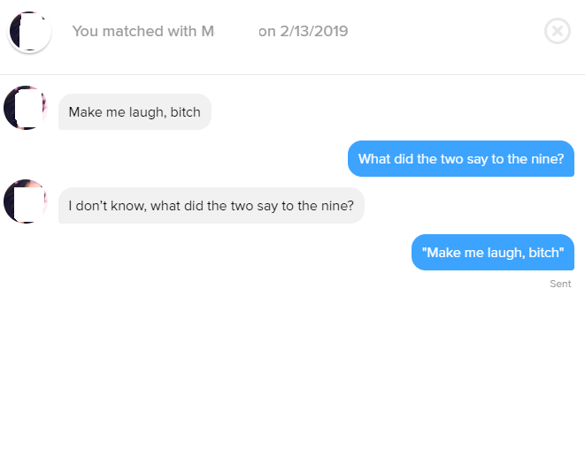Click the empty chat area below messages
585x471 pixels.
(292, 380)
